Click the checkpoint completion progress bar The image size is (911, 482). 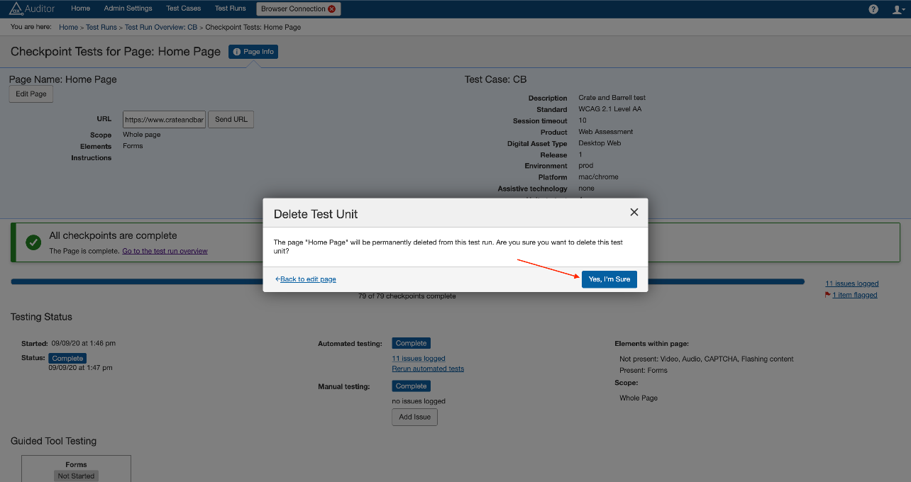click(x=135, y=282)
